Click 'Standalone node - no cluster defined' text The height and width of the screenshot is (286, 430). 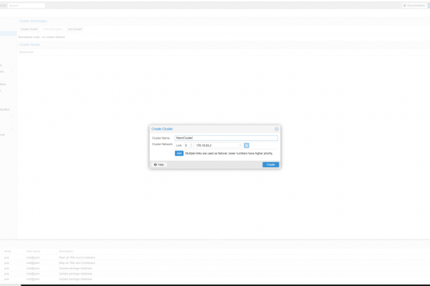41,37
